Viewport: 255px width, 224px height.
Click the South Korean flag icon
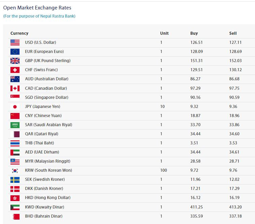click(x=15, y=170)
